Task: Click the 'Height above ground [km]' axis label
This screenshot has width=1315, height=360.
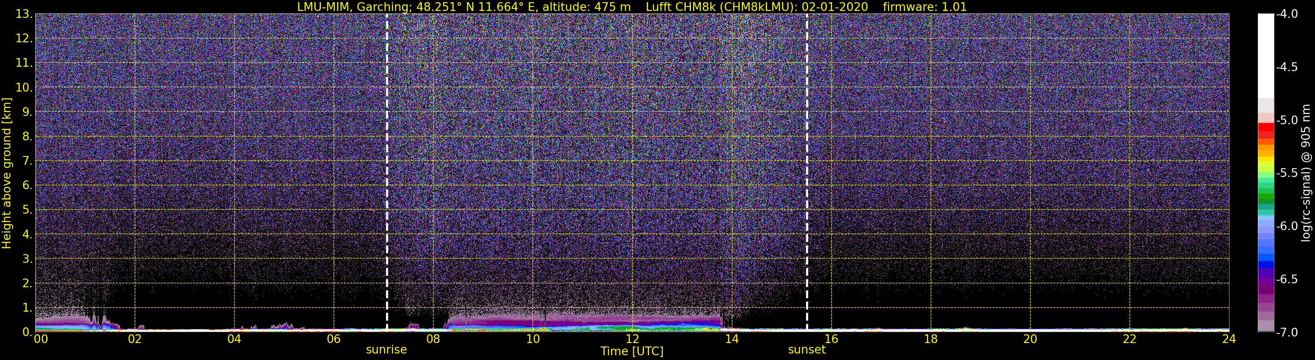Action: 7,173
